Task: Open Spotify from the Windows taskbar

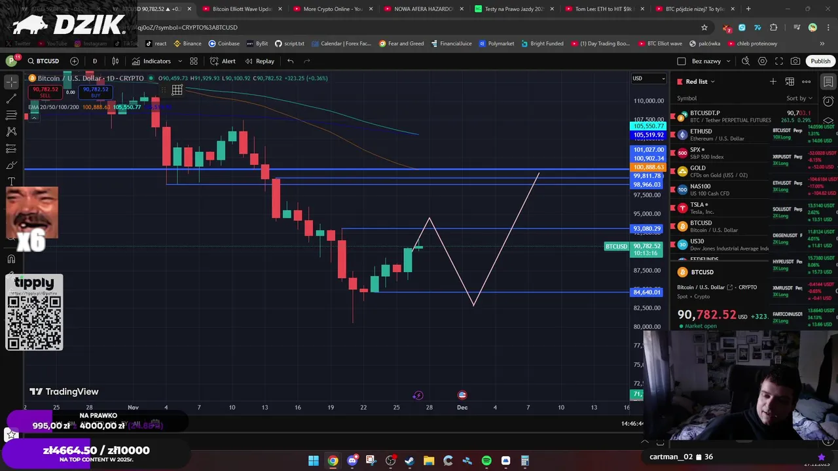Action: 486,461
